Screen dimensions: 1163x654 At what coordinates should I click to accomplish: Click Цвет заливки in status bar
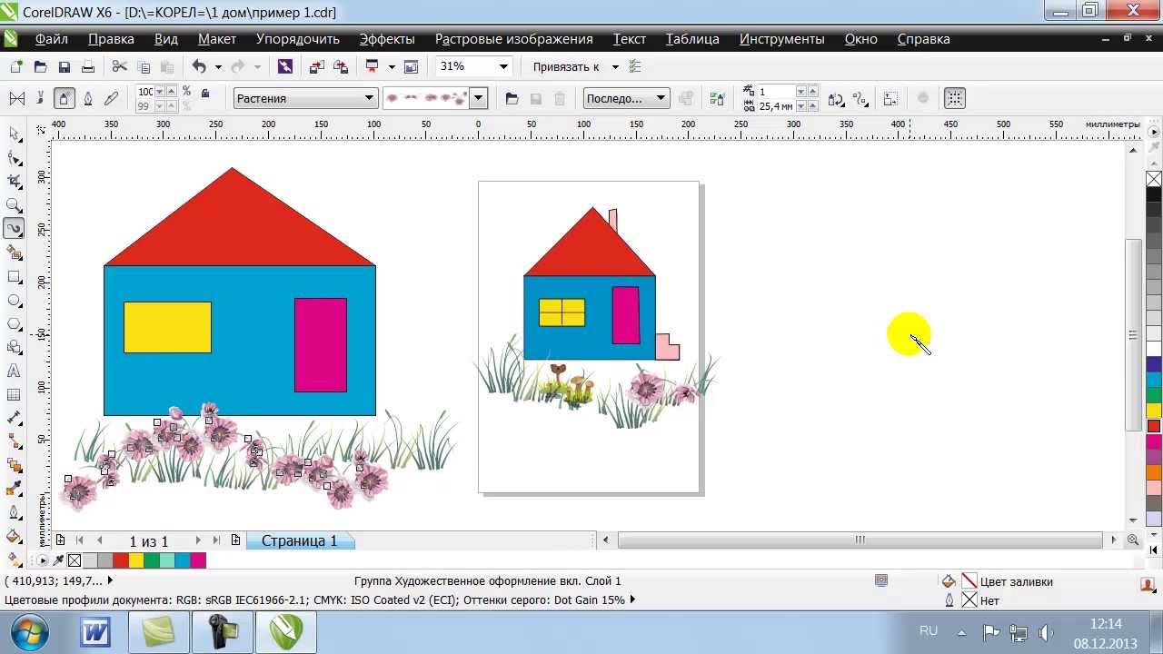pos(1016,581)
